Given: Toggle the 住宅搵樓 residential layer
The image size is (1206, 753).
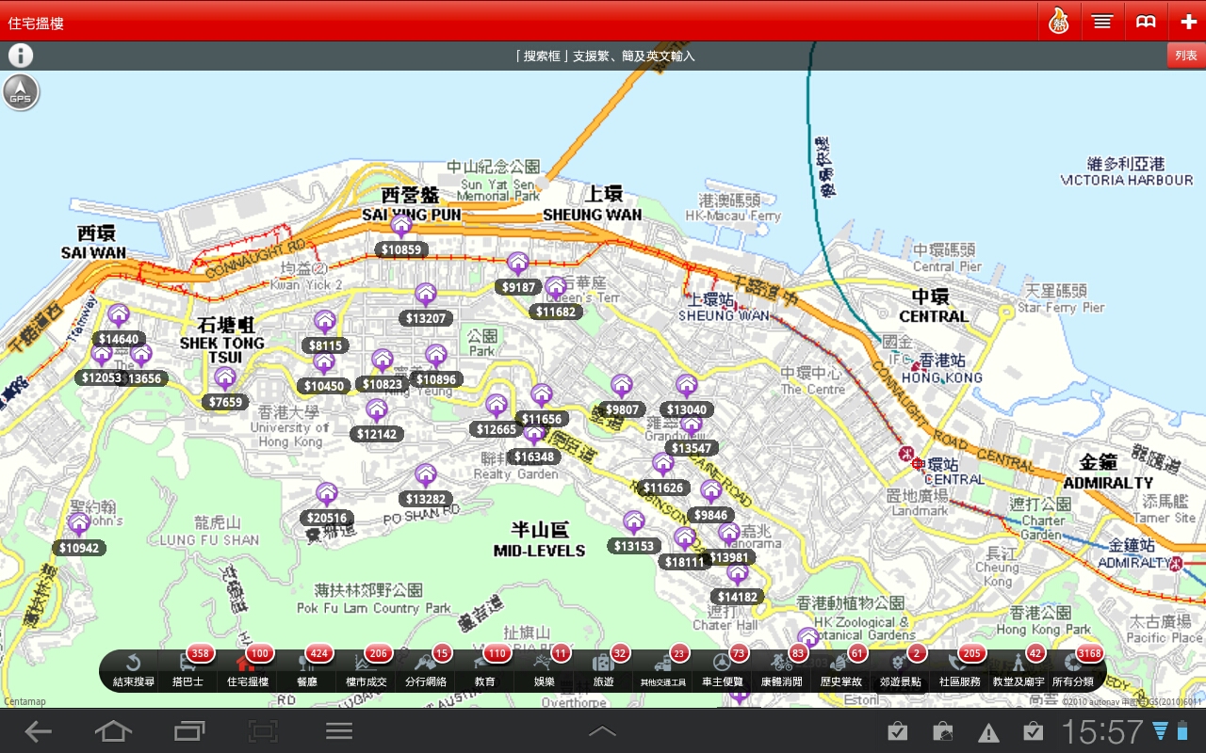Looking at the screenshot, I should click(248, 669).
